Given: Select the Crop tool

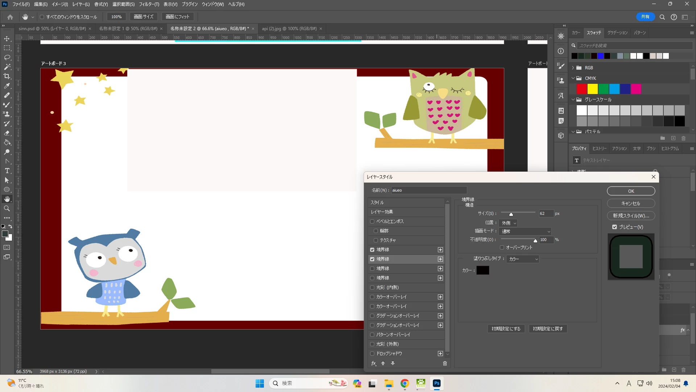Looking at the screenshot, I should tap(7, 76).
